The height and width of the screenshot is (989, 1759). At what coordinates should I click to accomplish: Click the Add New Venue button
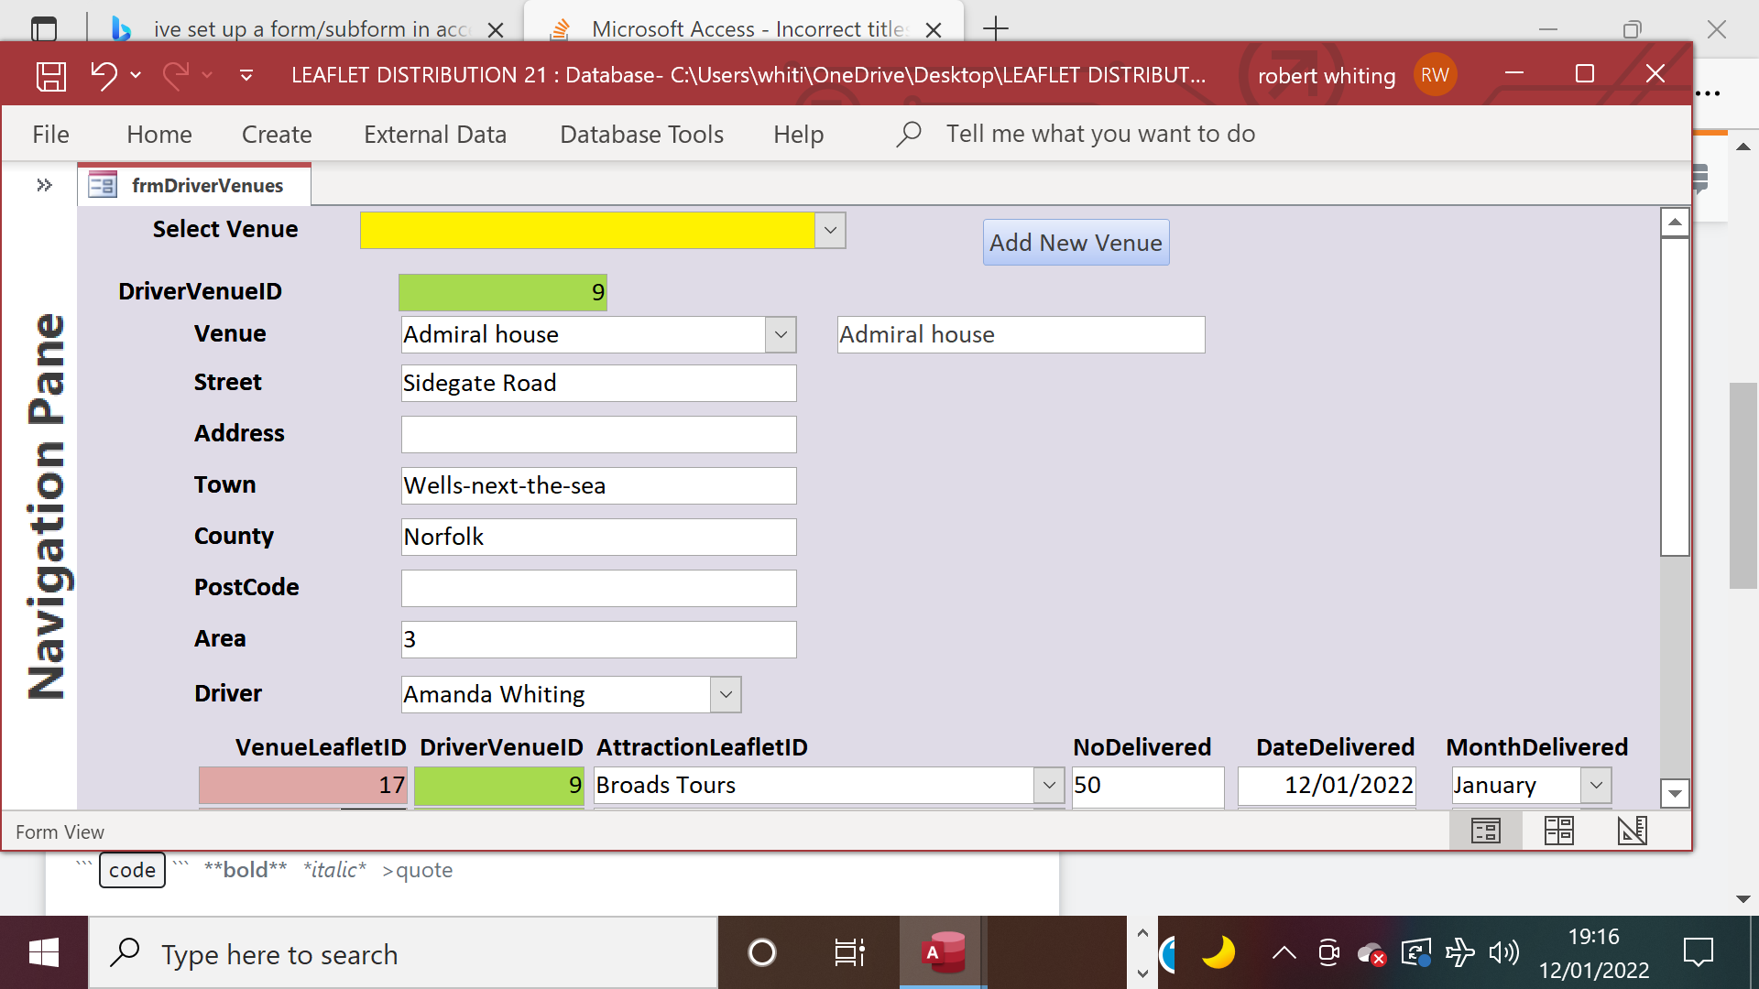pos(1076,243)
